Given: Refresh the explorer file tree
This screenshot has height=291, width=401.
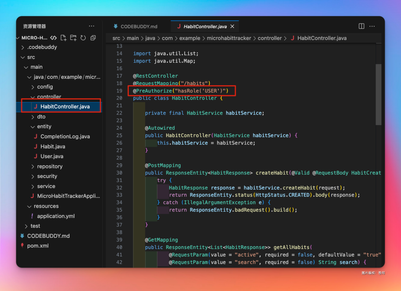Looking at the screenshot, I should pyautogui.click(x=83, y=38).
